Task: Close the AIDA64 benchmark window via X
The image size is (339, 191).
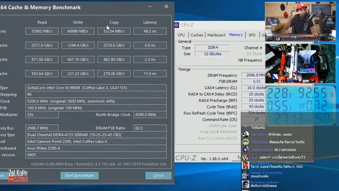Action: click(x=166, y=6)
